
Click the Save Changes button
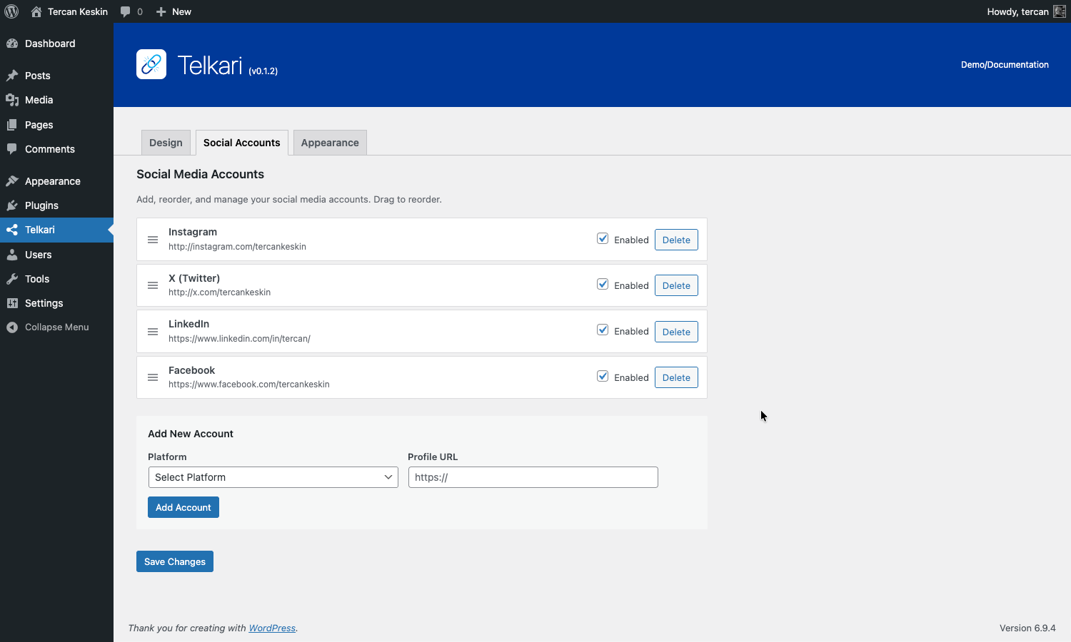pos(174,561)
